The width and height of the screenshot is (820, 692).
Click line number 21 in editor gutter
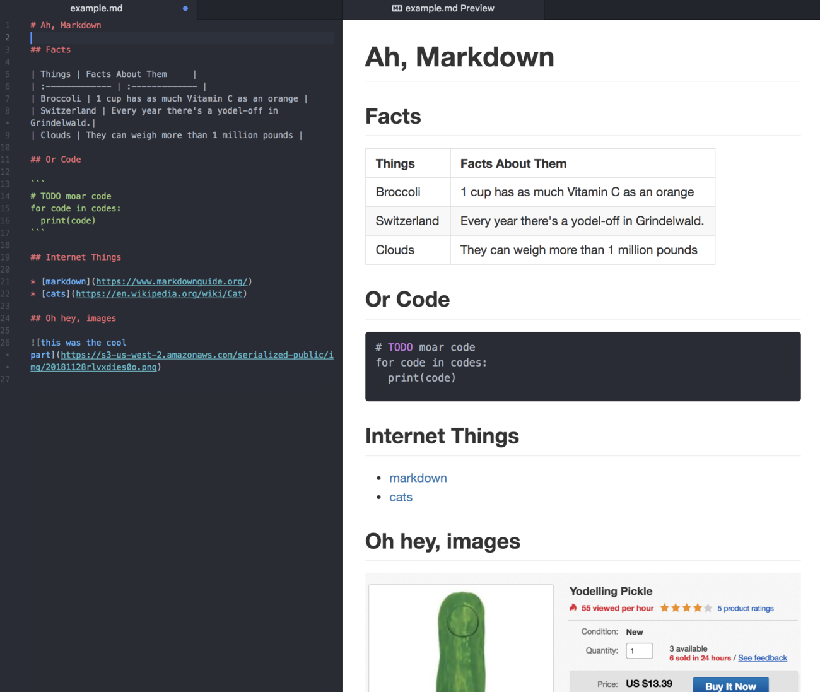6,282
